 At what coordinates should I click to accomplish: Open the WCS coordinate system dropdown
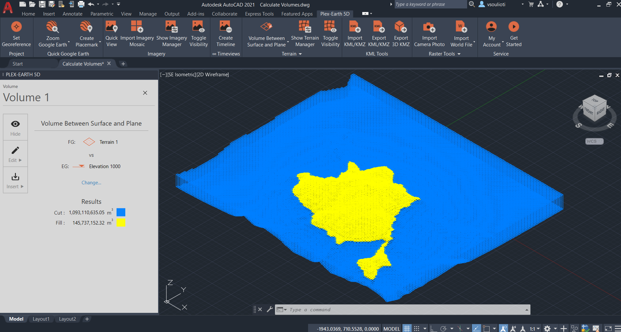[x=594, y=141]
